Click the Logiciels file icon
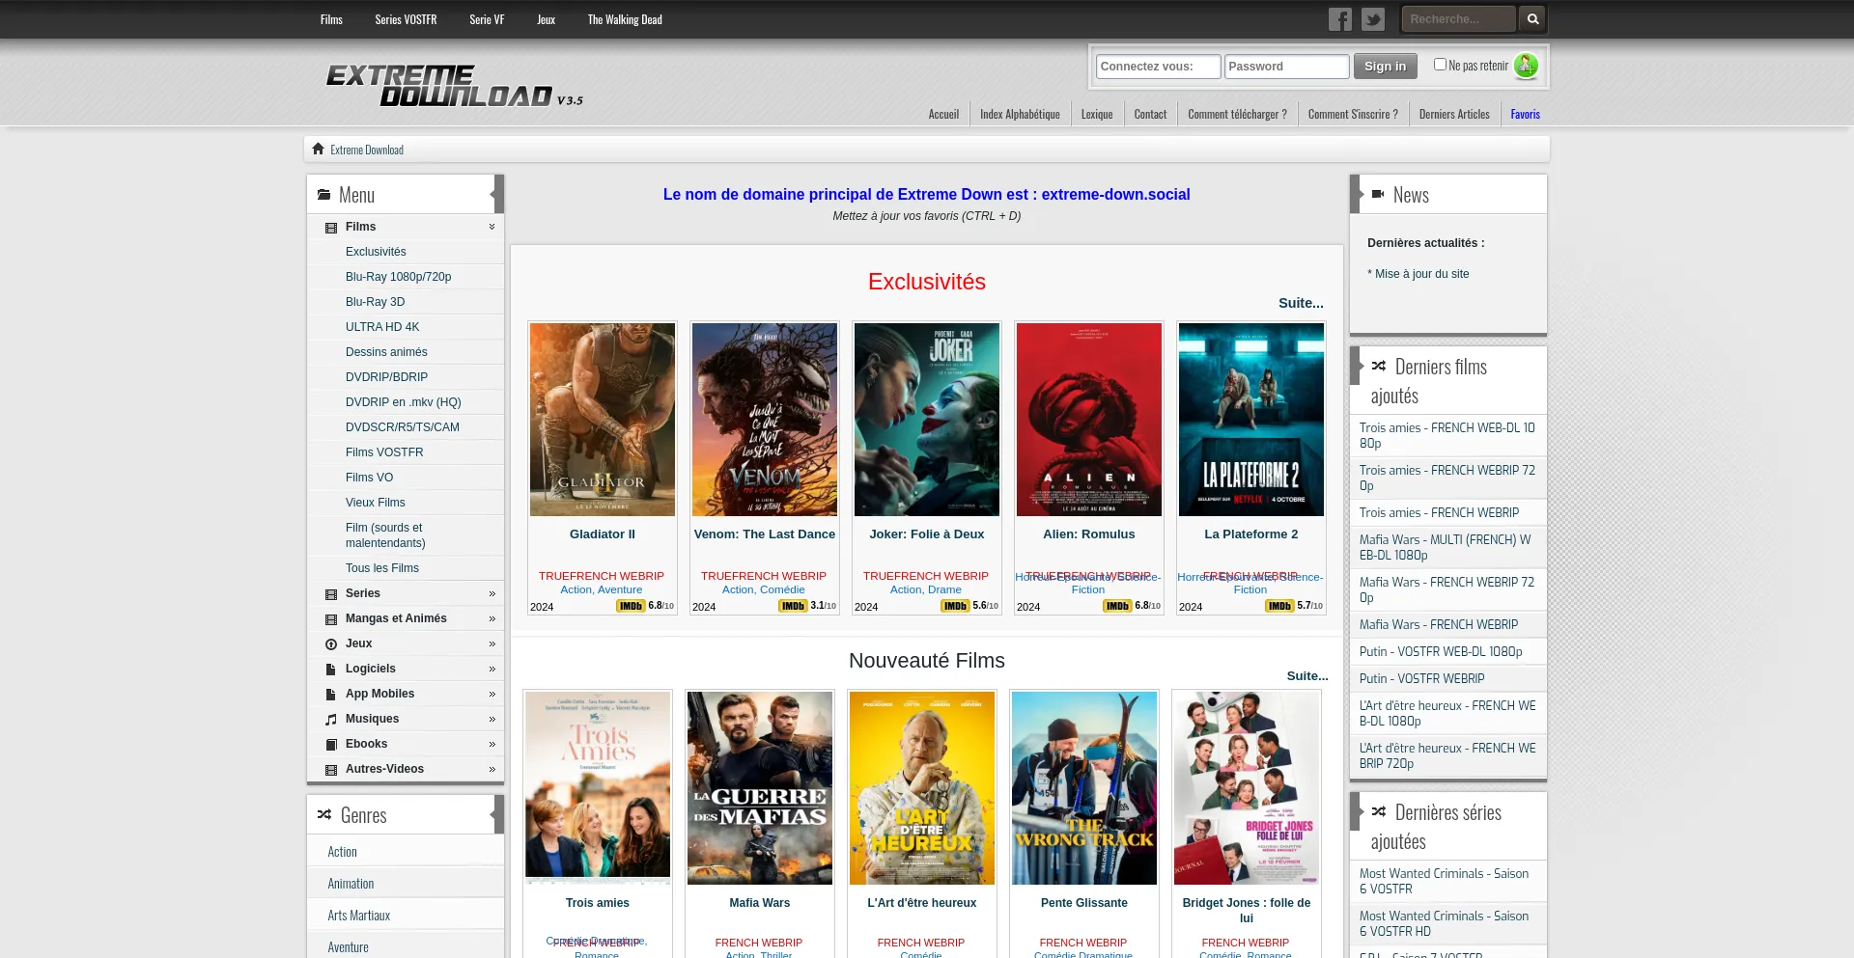1854x958 pixels. pos(331,670)
